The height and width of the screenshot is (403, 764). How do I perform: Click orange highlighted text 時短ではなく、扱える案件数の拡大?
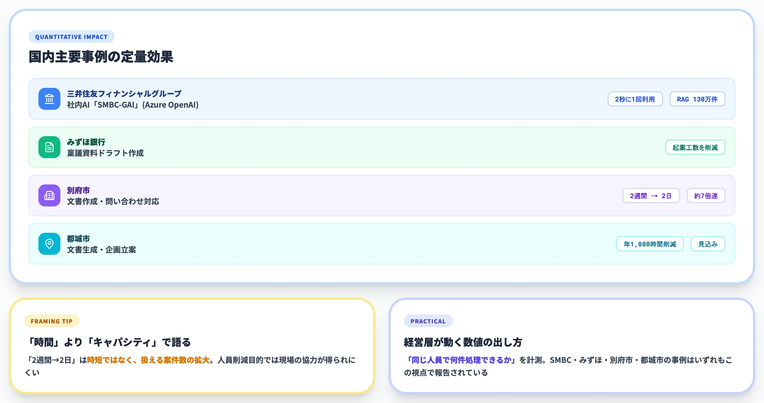click(x=148, y=360)
